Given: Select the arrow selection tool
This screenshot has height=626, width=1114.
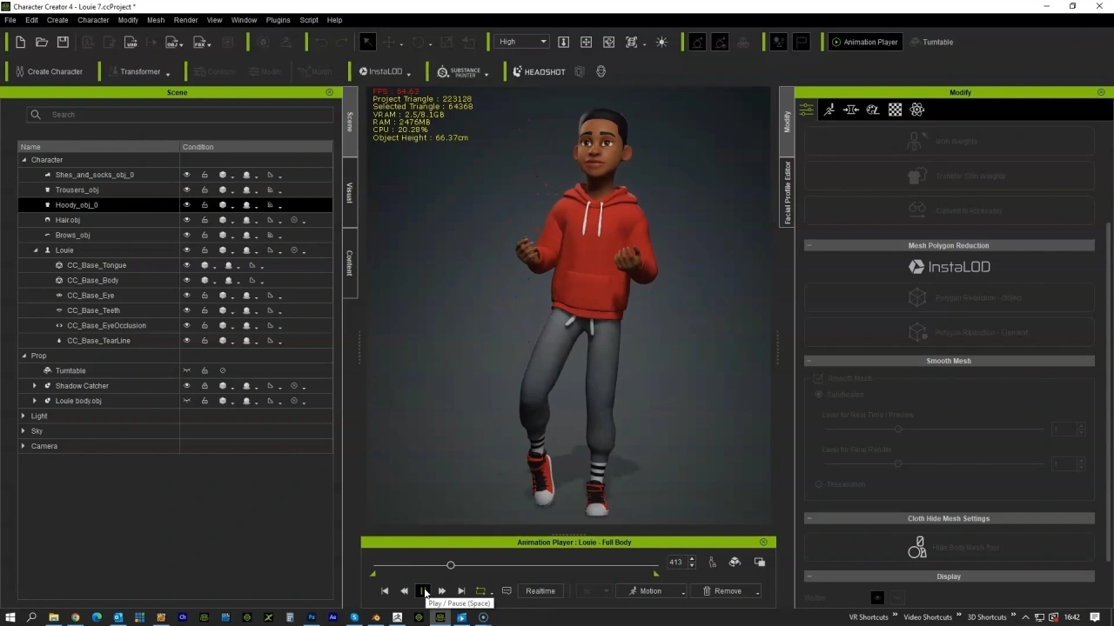Looking at the screenshot, I should [x=367, y=42].
